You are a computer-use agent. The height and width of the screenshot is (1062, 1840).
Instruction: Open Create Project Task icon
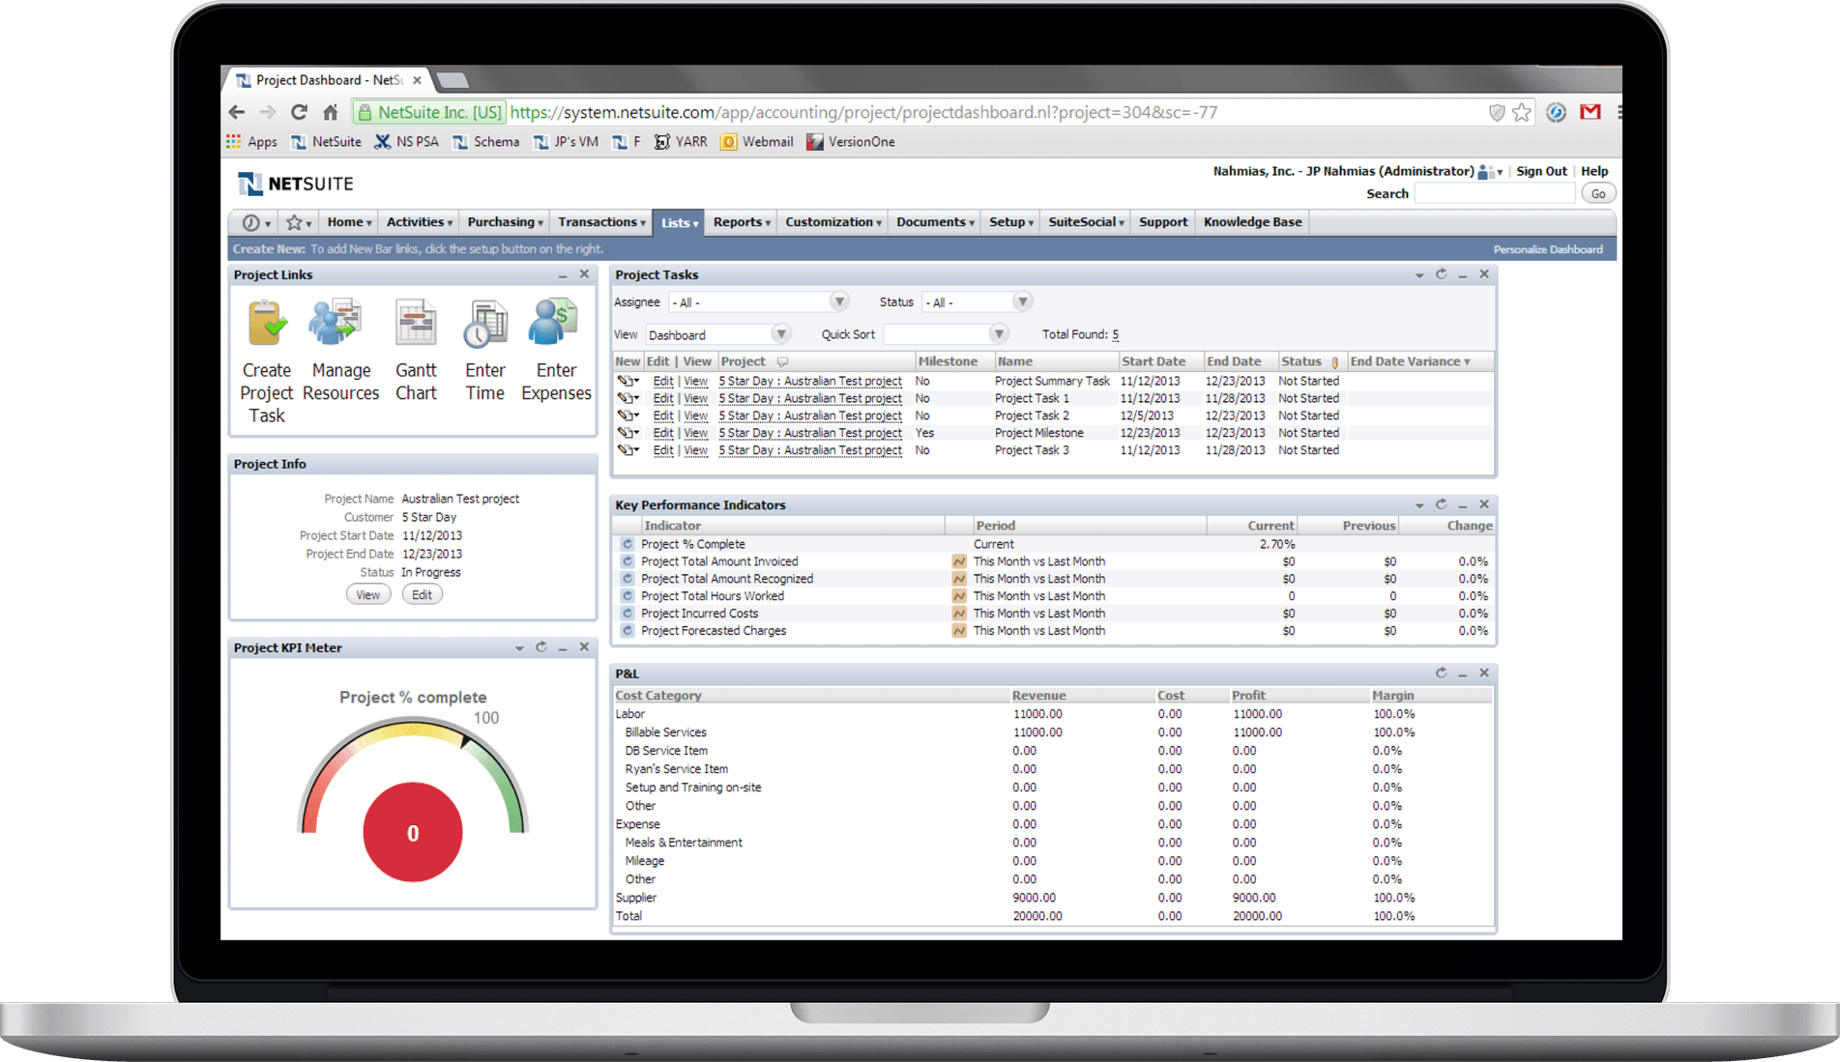coord(267,324)
